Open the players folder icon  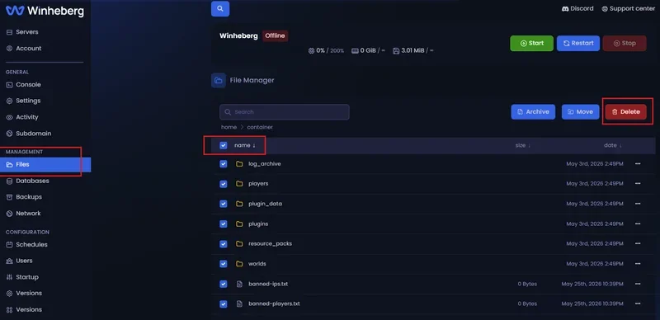tap(239, 184)
